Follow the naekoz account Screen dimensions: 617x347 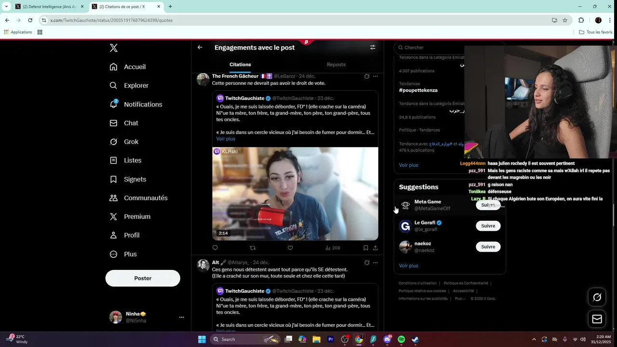[x=488, y=247]
